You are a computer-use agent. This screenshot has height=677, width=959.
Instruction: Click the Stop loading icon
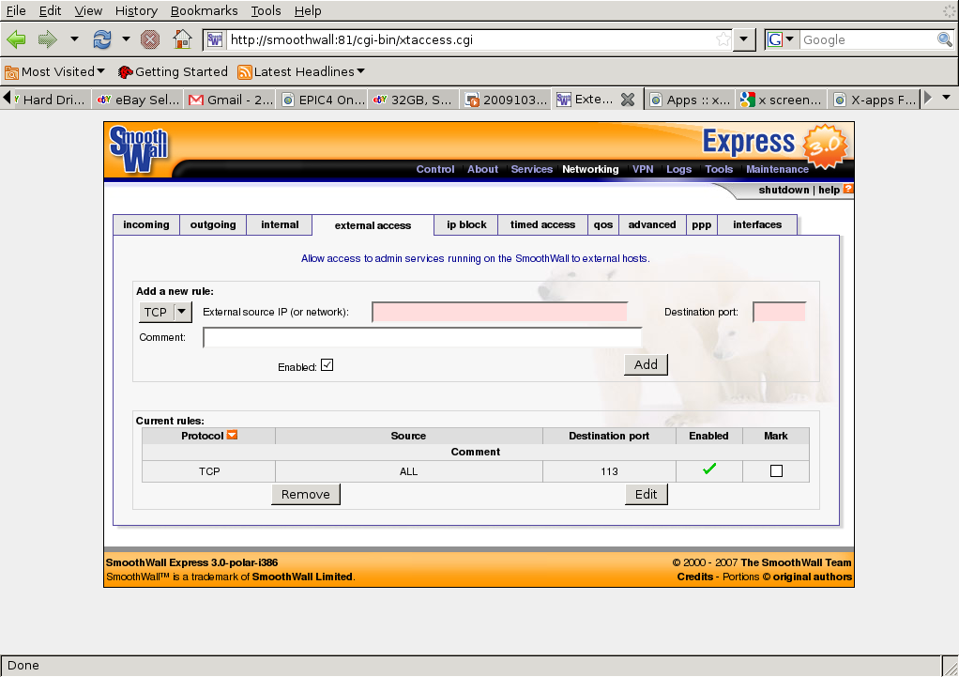tap(150, 39)
